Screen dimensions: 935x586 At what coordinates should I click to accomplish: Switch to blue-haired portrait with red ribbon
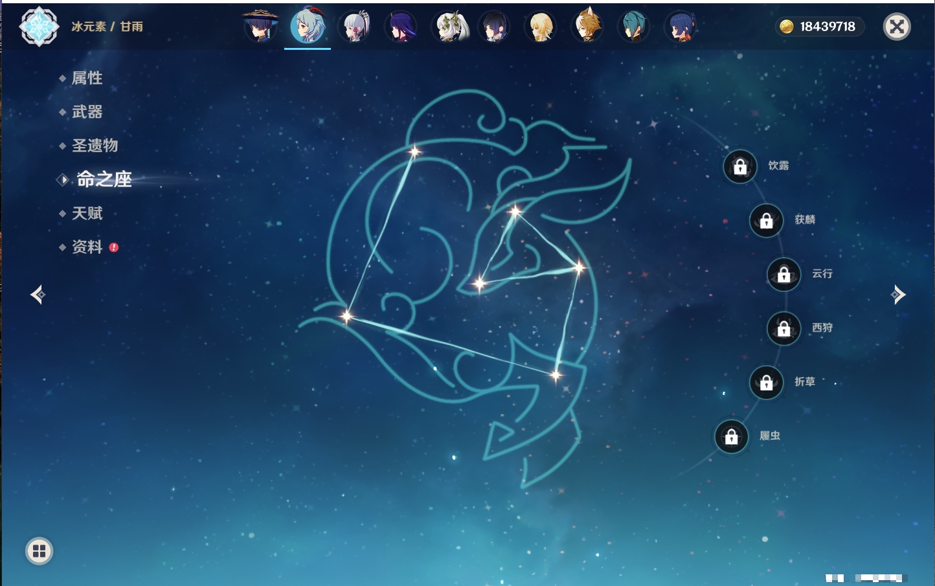681,27
